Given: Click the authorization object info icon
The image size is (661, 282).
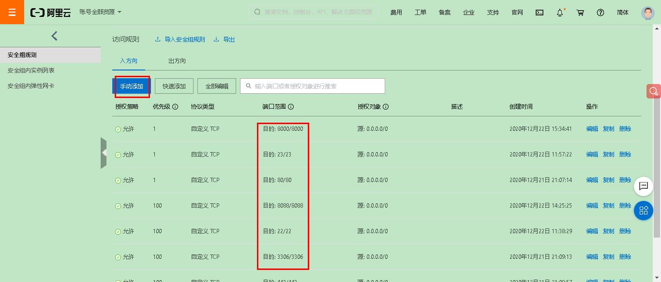Looking at the screenshot, I should 386,107.
